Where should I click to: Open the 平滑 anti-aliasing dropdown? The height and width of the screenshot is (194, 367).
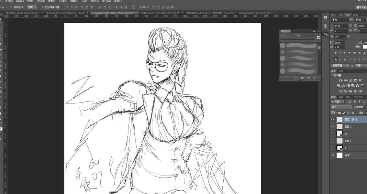click(x=361, y=66)
